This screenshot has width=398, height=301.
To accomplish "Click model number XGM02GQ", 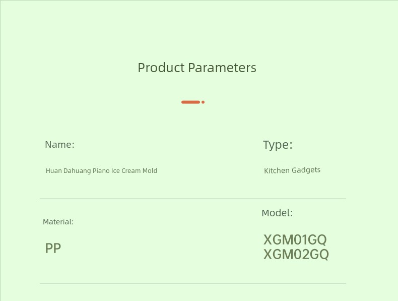I will 296,254.
